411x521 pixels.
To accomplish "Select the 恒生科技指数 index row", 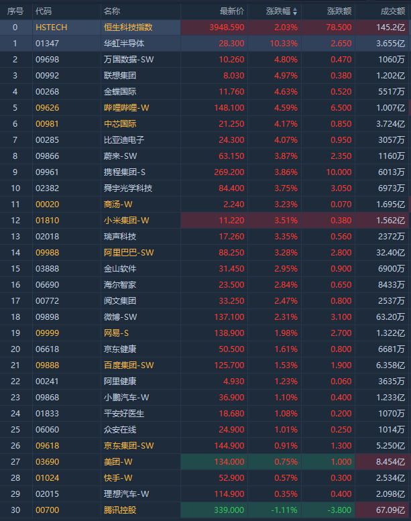I will click(128, 27).
